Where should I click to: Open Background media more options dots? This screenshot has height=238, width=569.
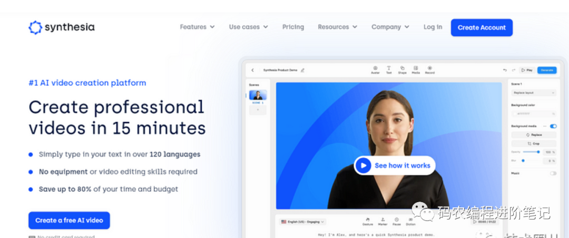pos(544,126)
